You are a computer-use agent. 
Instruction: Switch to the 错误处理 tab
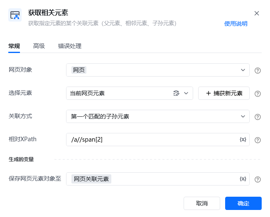[70, 46]
